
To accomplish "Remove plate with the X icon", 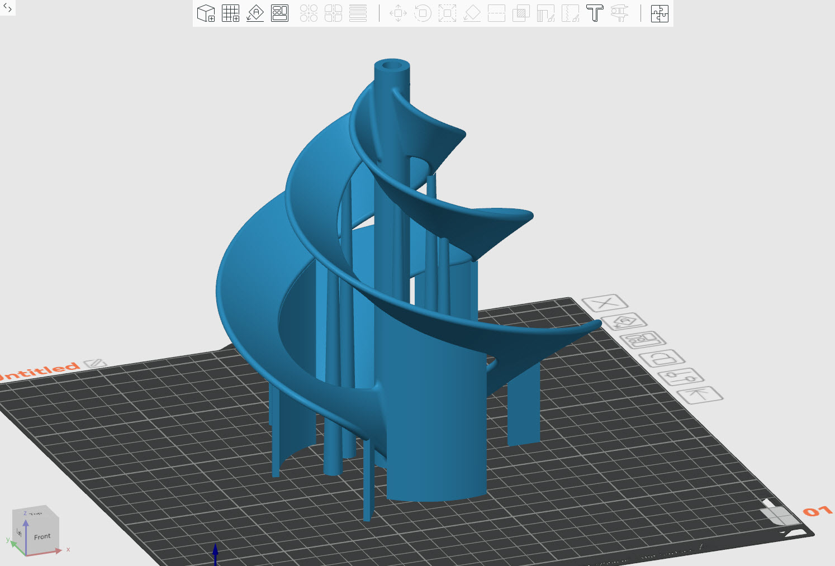I will pos(604,303).
